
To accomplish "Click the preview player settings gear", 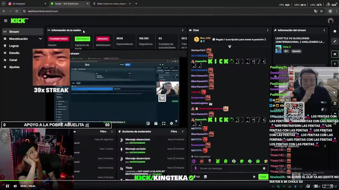I will tap(171, 123).
